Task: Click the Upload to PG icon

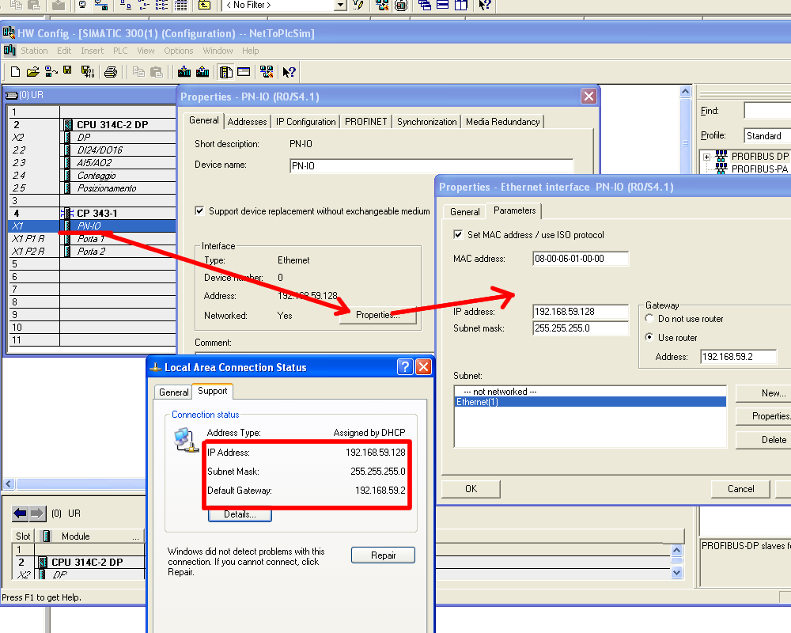Action: [x=202, y=72]
